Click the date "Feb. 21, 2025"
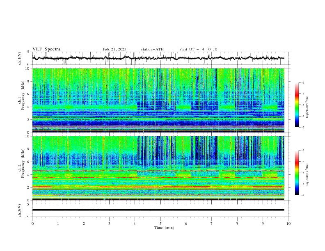The image size is (325, 251). tap(114, 49)
